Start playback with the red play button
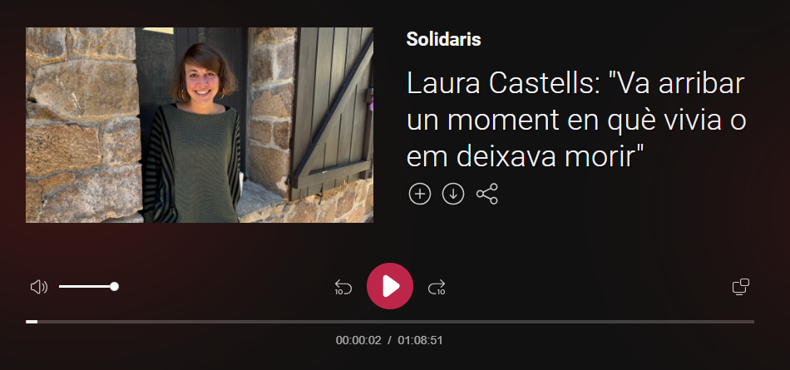This screenshot has width=790, height=370. (x=390, y=286)
